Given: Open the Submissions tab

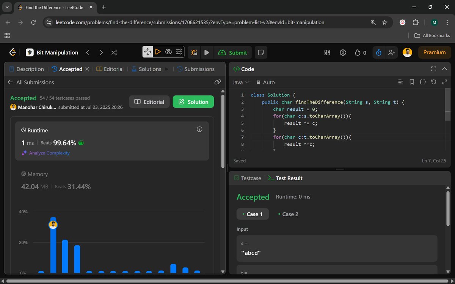Looking at the screenshot, I should tap(196, 69).
